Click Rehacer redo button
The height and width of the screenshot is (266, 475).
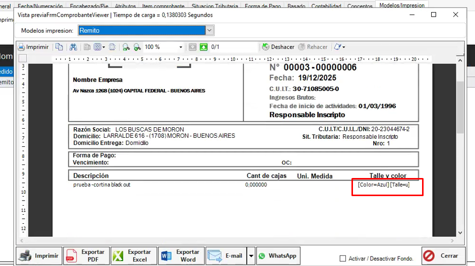tap(313, 47)
